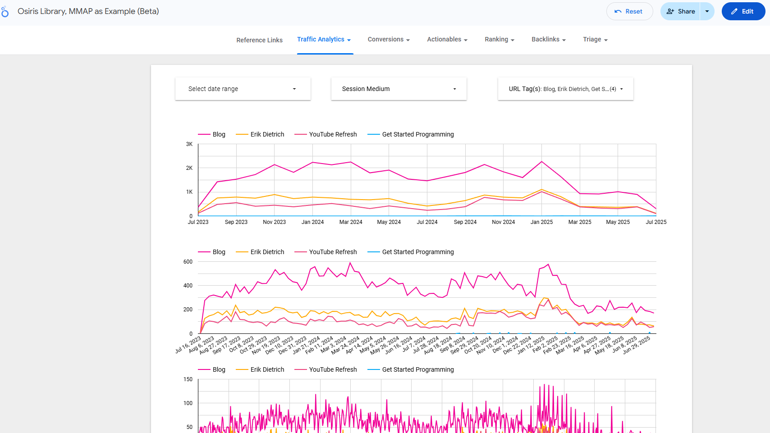Open the Triage dropdown menu

[595, 40]
